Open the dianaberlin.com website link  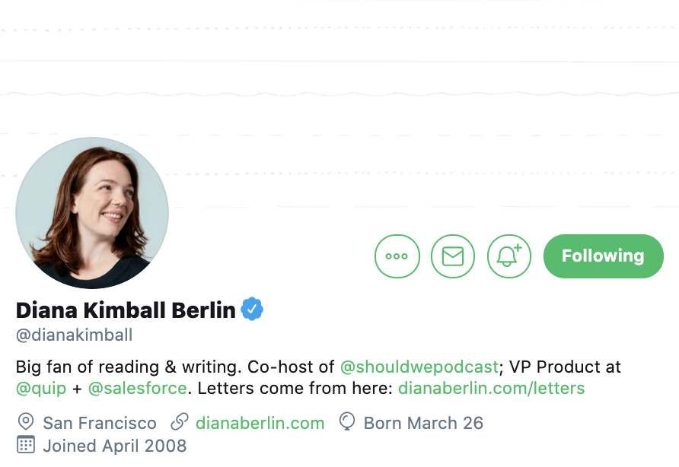click(x=260, y=423)
